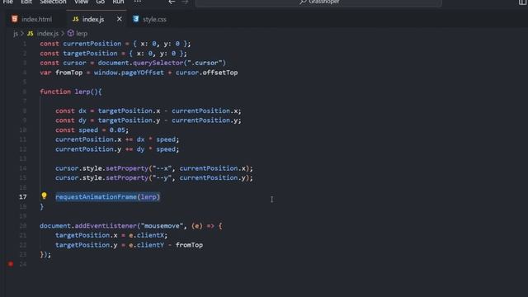Viewport: 528px width, 297px height.
Task: Open the Selection menu
Action: 53,2
